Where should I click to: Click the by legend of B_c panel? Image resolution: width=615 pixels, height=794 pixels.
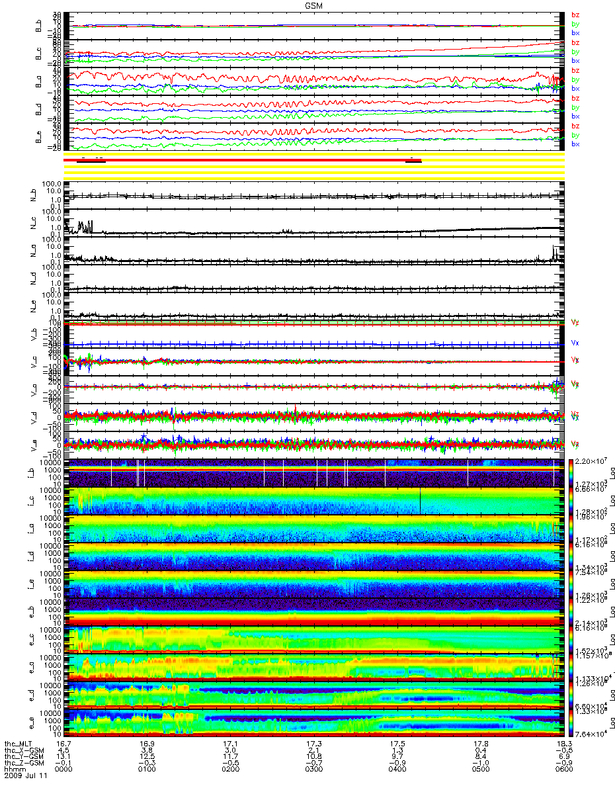[x=575, y=51]
